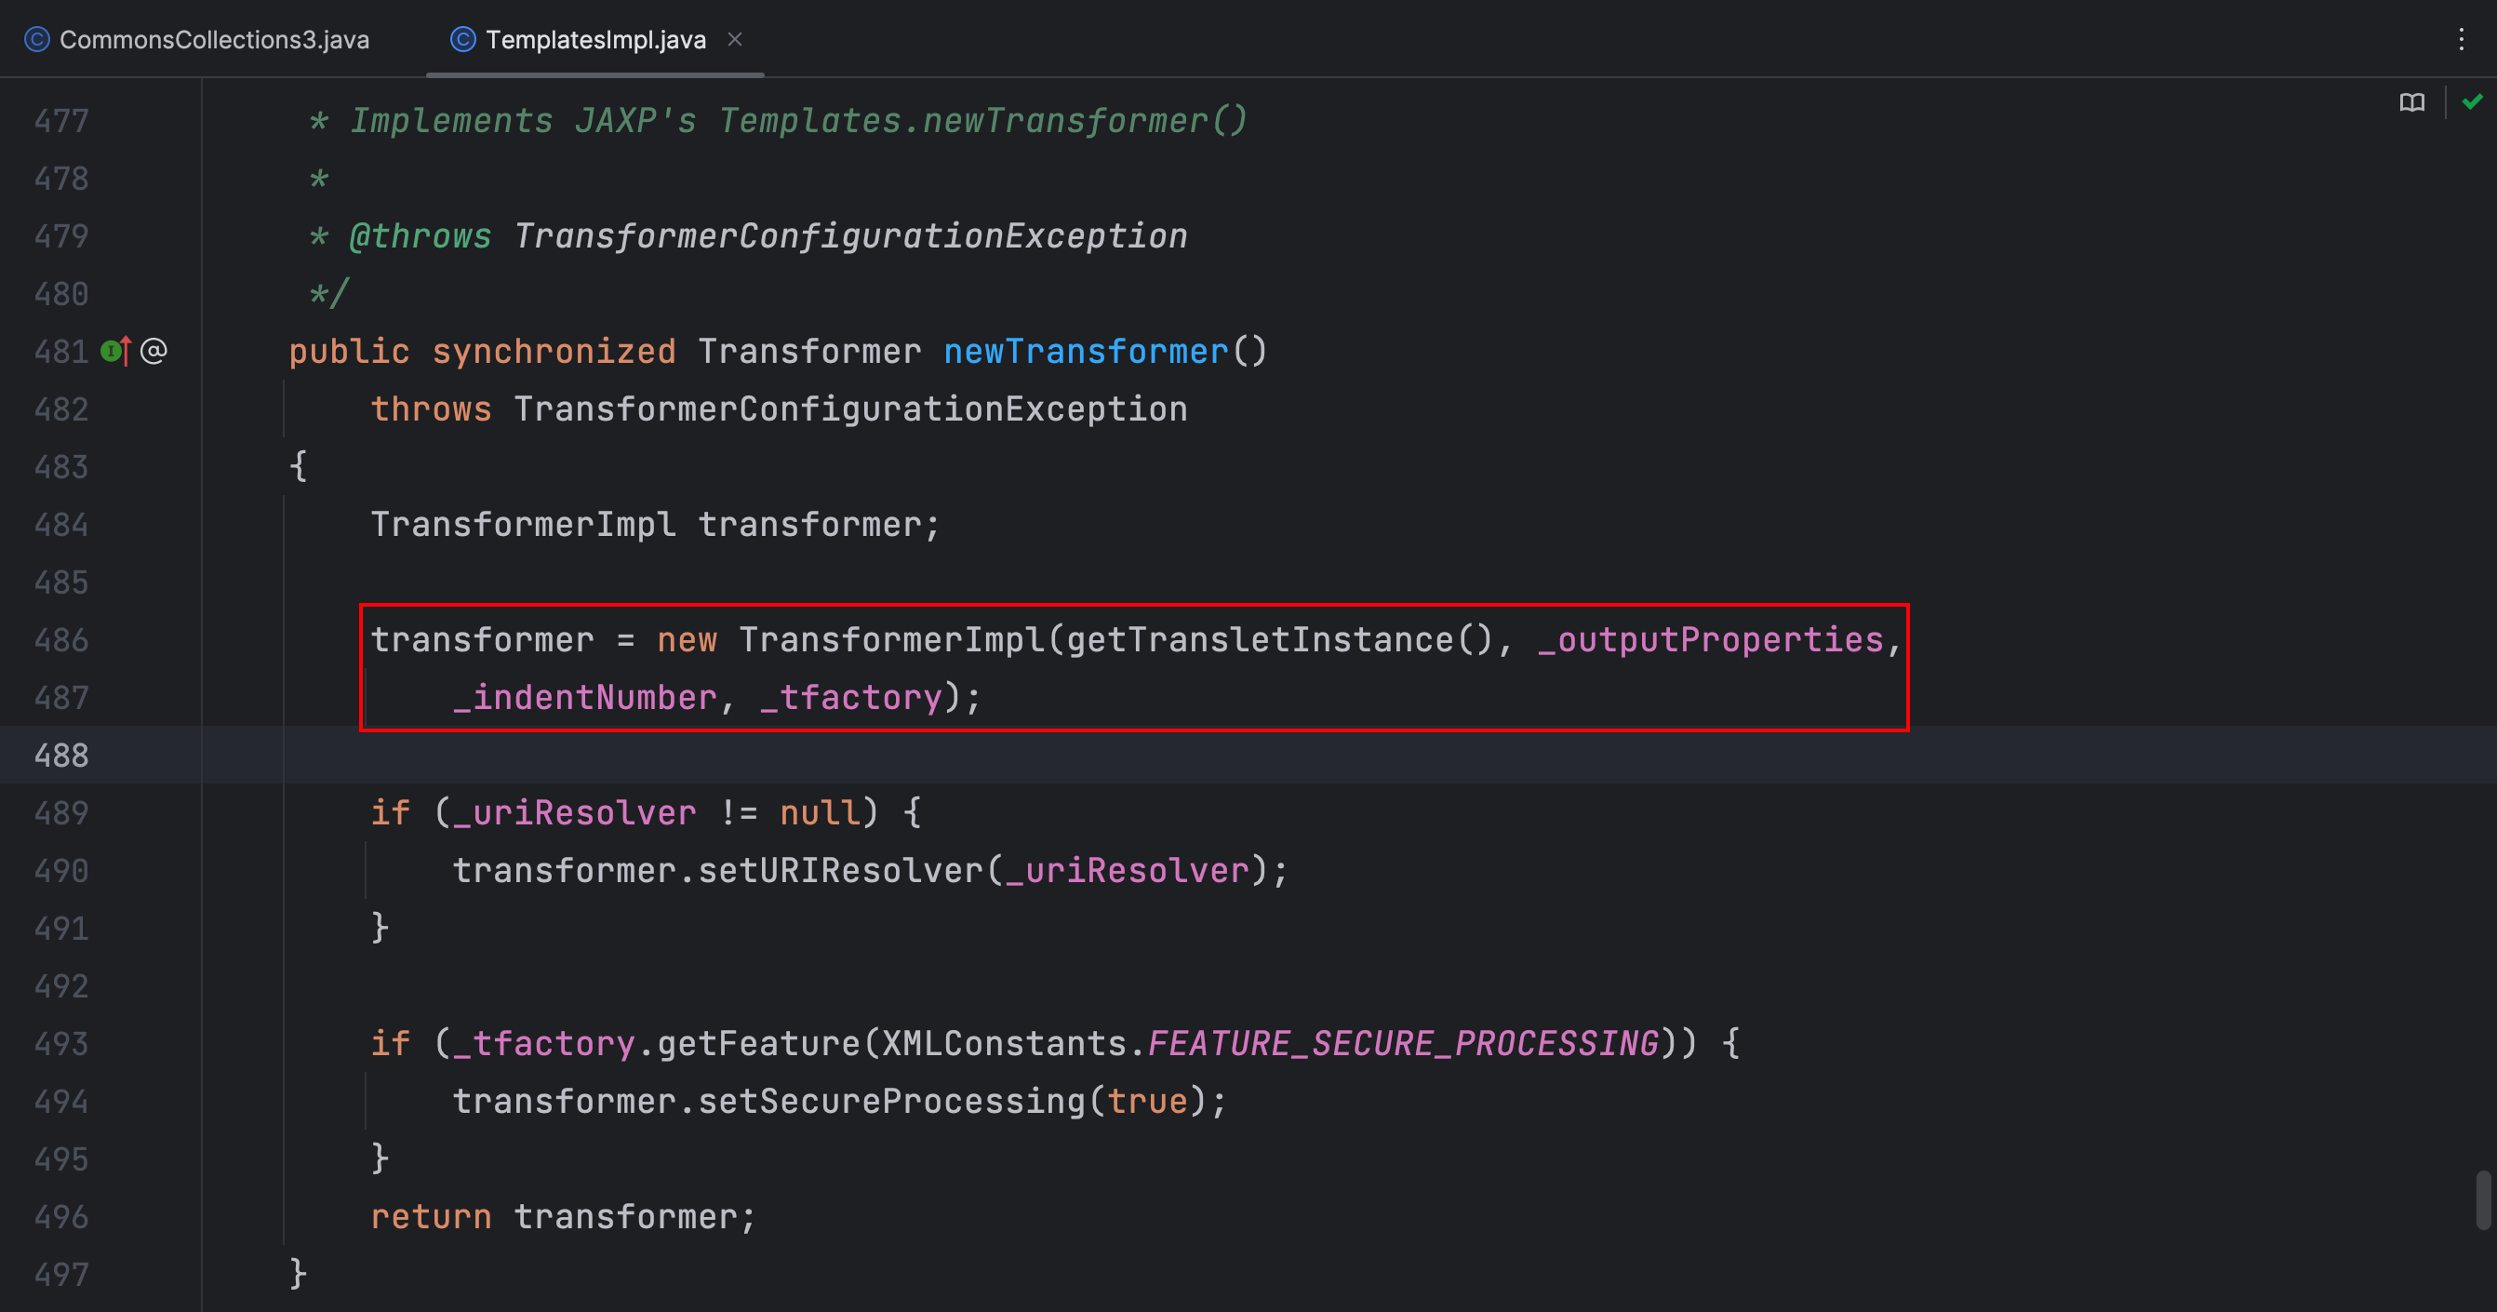Click the implements-method gutter icon on line 481

(x=115, y=351)
